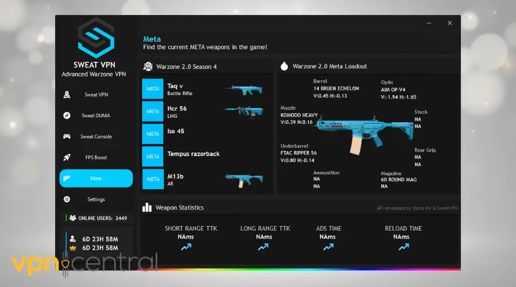This screenshot has width=516, height=287.
Task: Click the SHORT RANGE TTK label
Action: click(191, 228)
